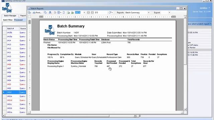Viewport: 214px width, 120px height.
Task: Click the row indicator arrow beside 1401f
Action: (4, 92)
